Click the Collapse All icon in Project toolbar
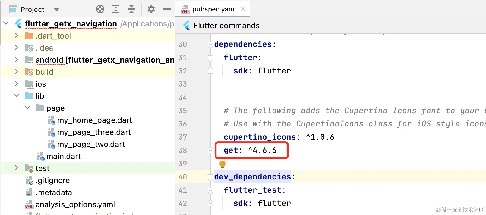The image size is (486, 215). (x=131, y=9)
